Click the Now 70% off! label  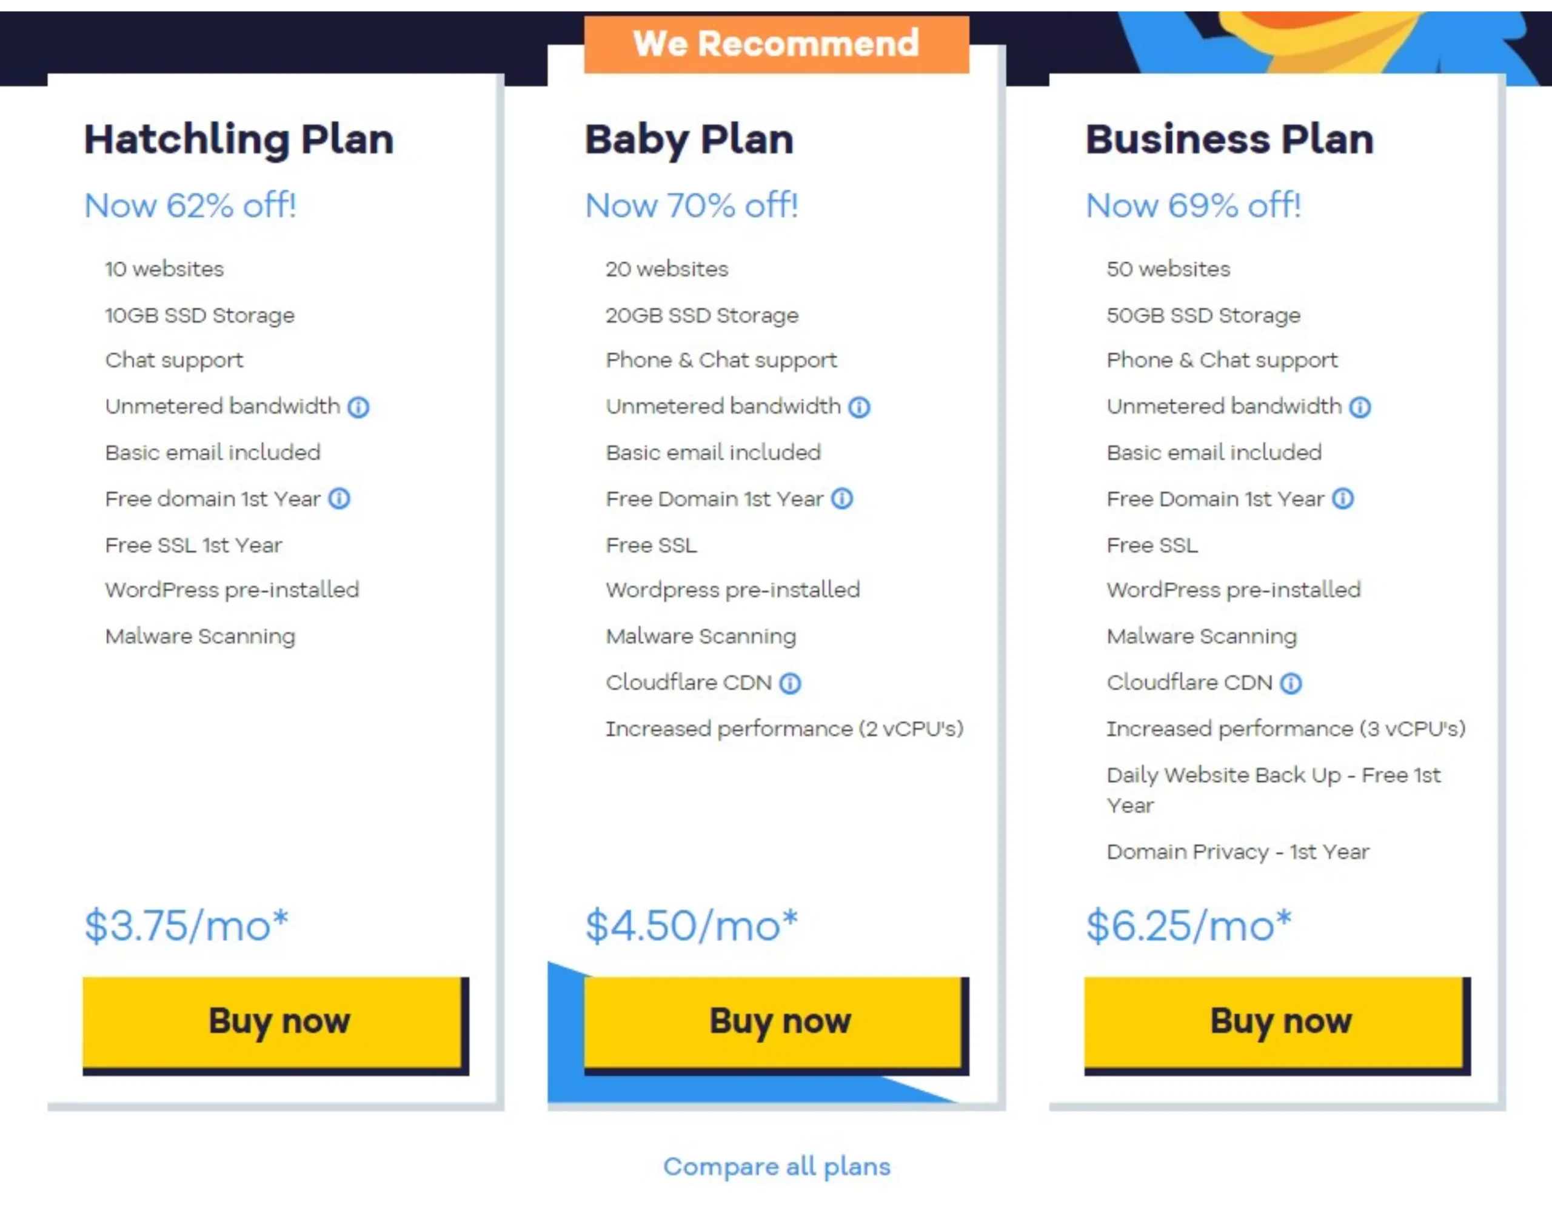click(691, 206)
